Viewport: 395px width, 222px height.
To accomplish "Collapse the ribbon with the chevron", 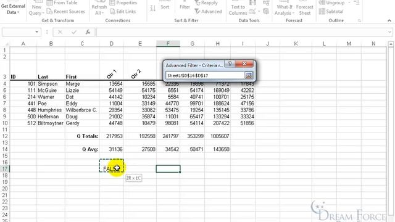I will coord(389,20).
